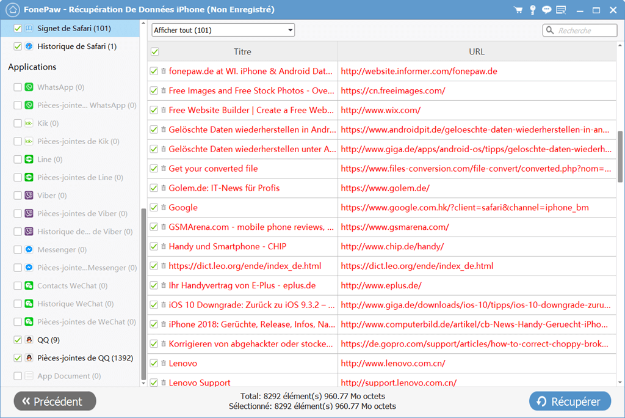Click the QQ penguin icon
The image size is (625, 418).
coord(29,340)
